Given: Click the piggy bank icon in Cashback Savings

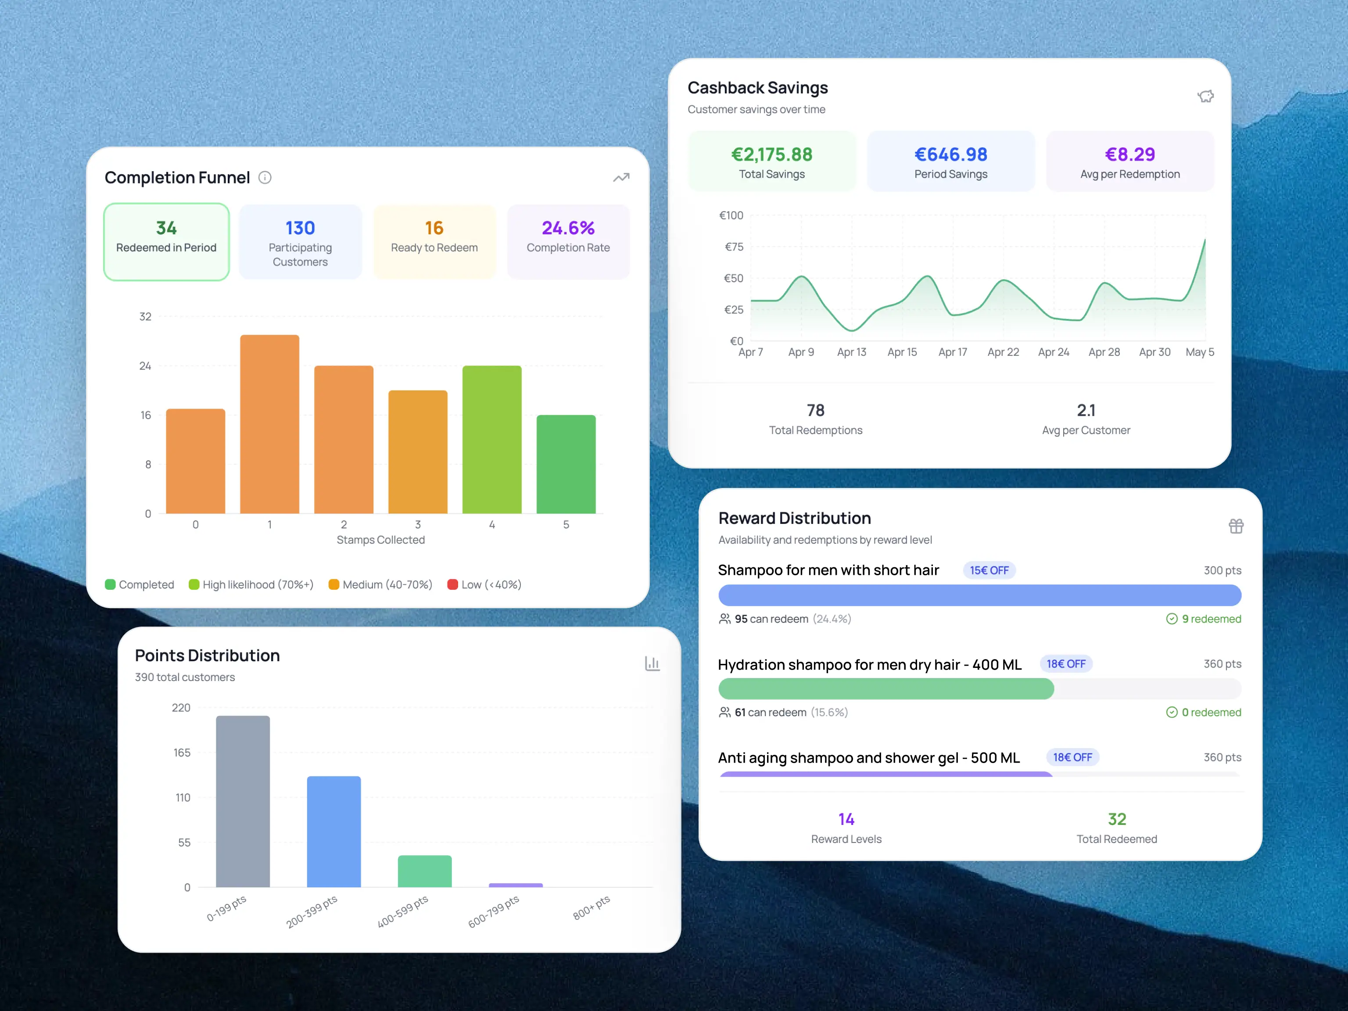Looking at the screenshot, I should click(1205, 96).
